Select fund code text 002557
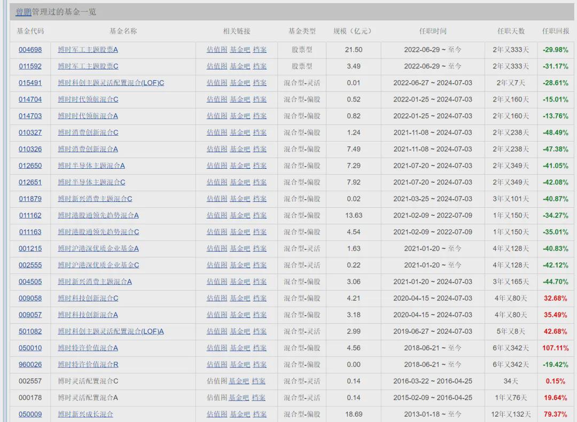The image size is (577, 422). tap(30, 381)
